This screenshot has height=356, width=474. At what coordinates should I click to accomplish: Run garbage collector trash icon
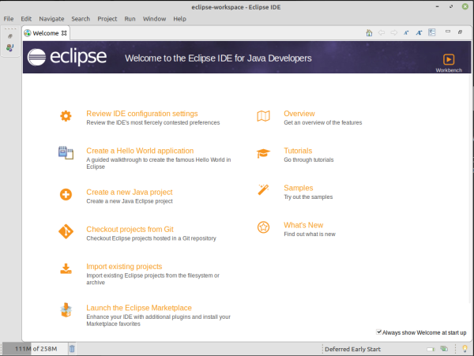[x=72, y=348]
